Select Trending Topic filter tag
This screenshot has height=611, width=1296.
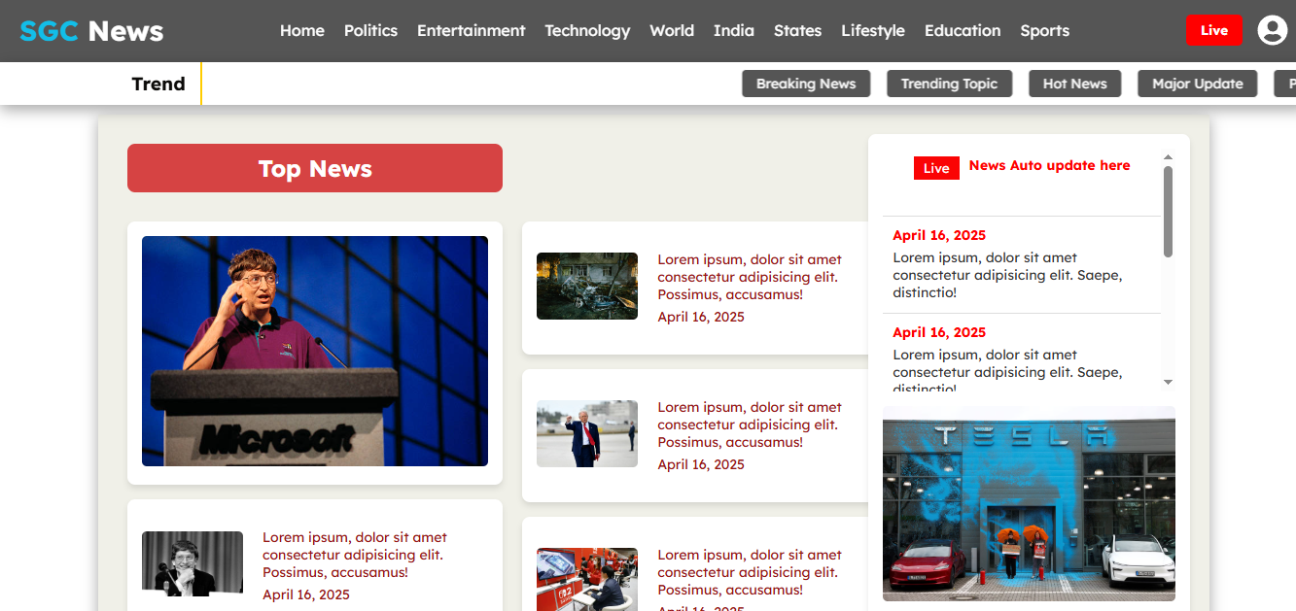[949, 84]
